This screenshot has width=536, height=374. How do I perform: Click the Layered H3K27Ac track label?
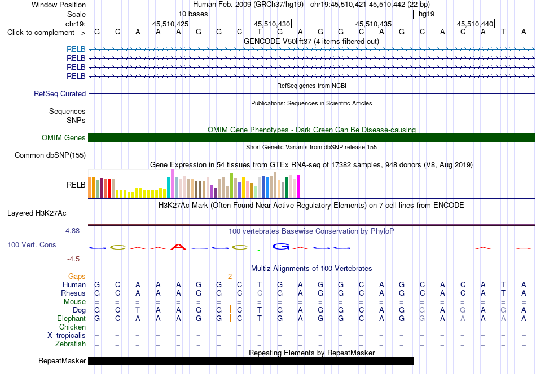tap(37, 213)
